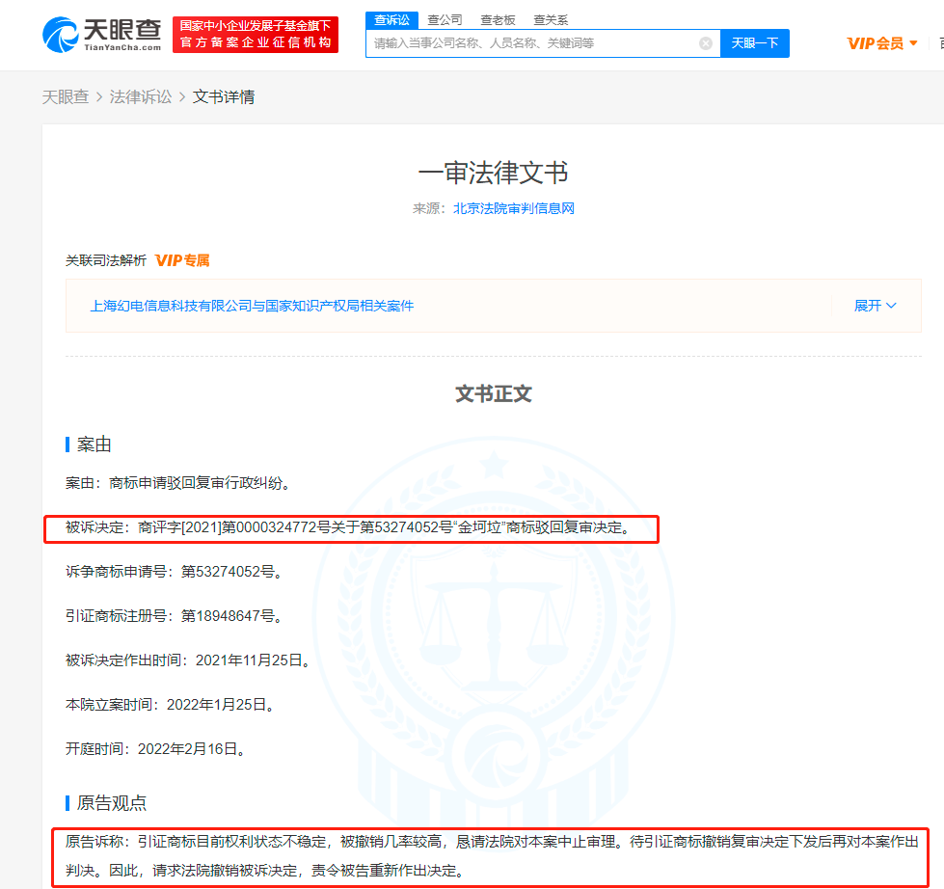The height and width of the screenshot is (889, 944).
Task: Open the VIP会员 dropdown menu
Action: point(882,43)
